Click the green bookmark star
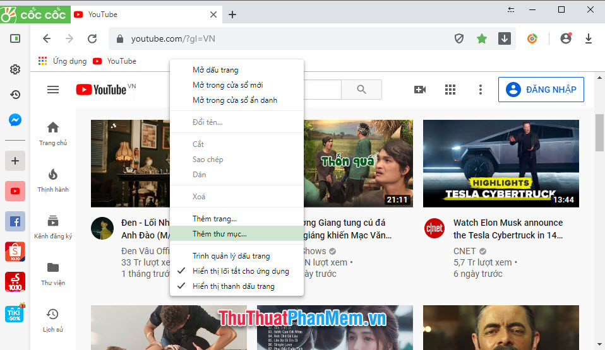The height and width of the screenshot is (350, 605). click(x=481, y=38)
